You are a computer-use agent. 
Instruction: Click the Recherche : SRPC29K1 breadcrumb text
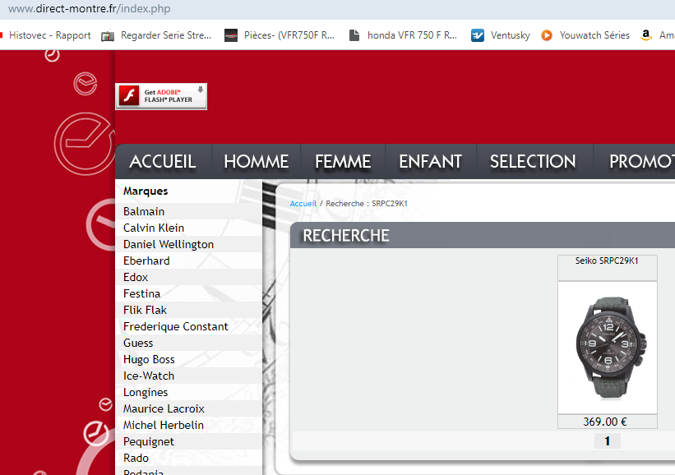pos(367,204)
